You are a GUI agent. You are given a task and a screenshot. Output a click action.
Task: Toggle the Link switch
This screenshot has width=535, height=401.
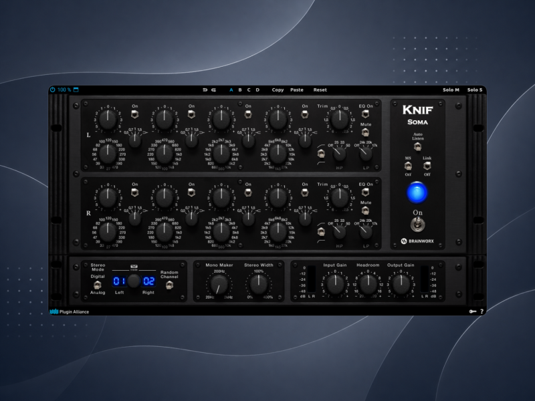tap(427, 166)
